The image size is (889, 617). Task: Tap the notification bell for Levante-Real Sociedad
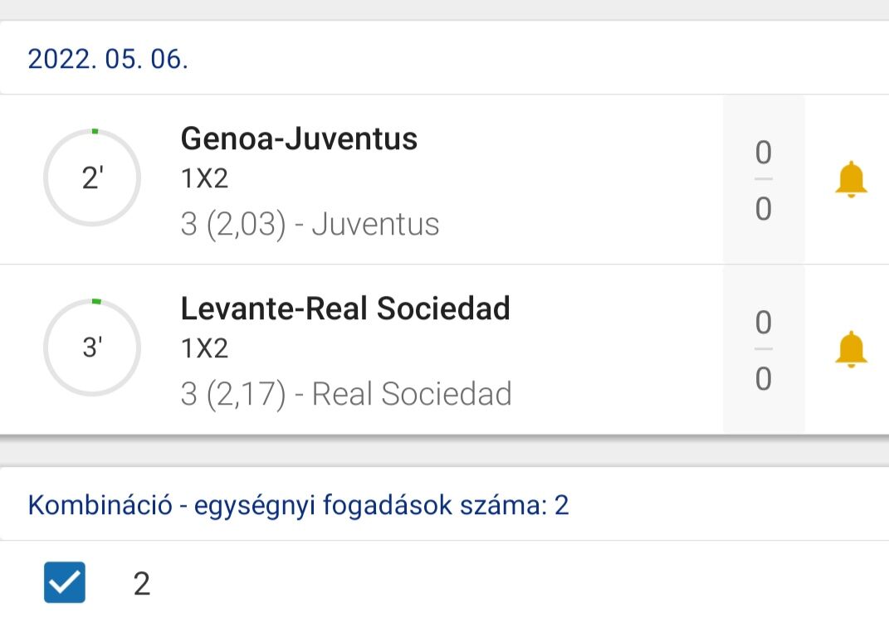pyautogui.click(x=851, y=349)
